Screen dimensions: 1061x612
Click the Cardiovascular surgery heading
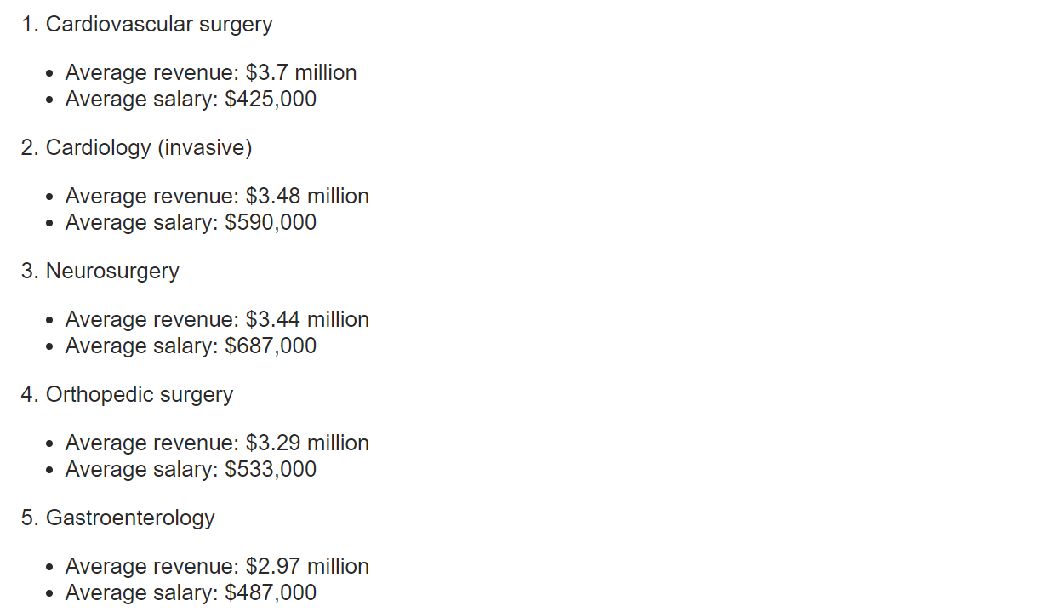[x=159, y=25]
